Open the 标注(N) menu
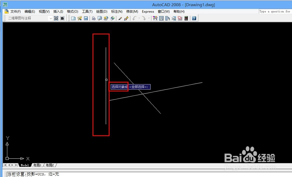The width and height of the screenshot is (292, 177). tap(117, 12)
